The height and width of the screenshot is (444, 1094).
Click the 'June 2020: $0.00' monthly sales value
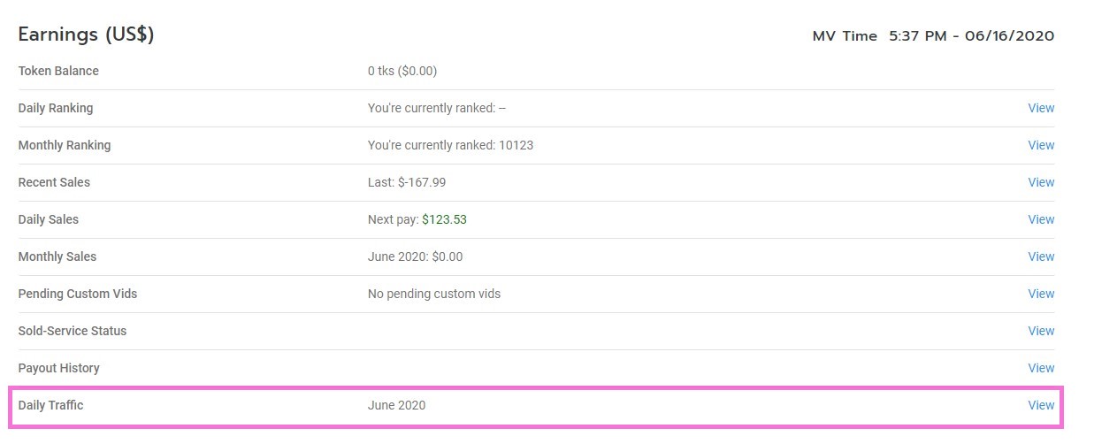click(415, 256)
